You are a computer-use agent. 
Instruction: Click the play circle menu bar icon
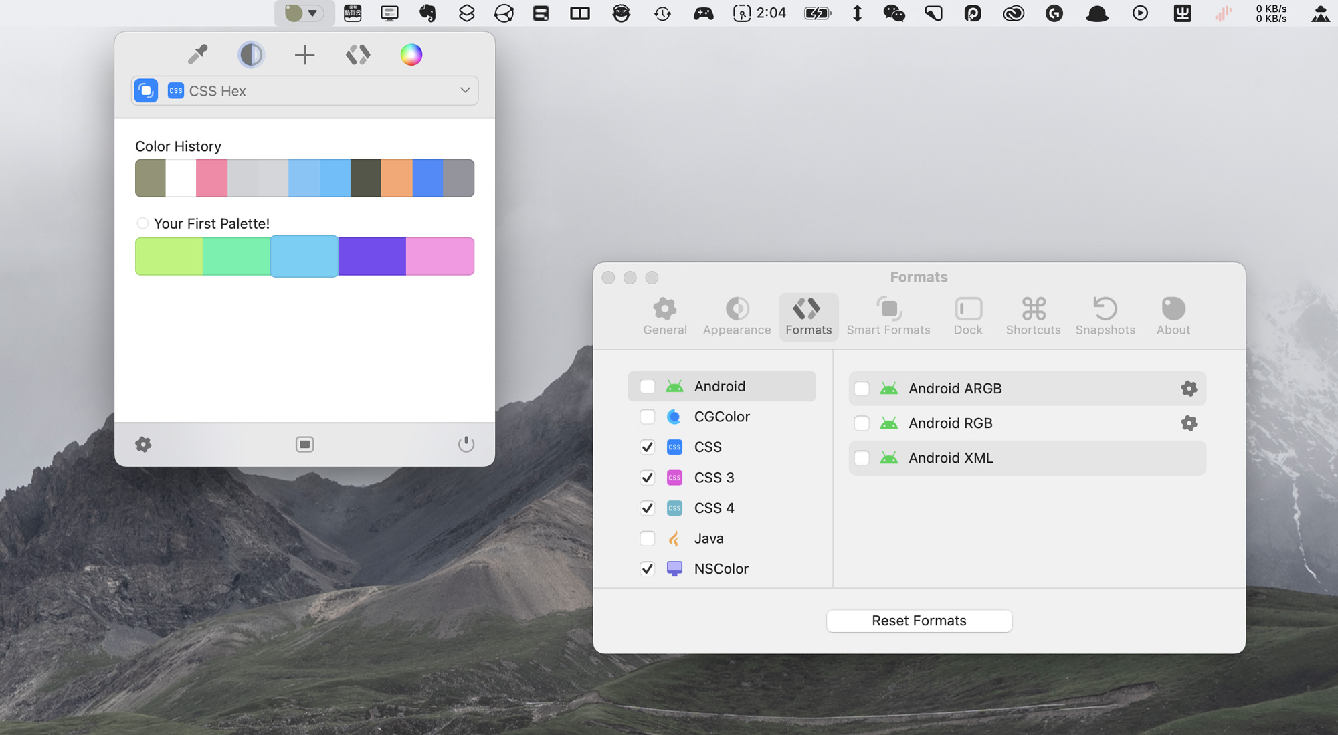coord(1140,13)
